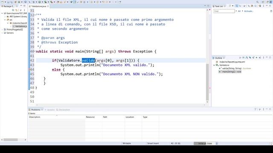Collapse the src folder node

click(x=5, y=20)
